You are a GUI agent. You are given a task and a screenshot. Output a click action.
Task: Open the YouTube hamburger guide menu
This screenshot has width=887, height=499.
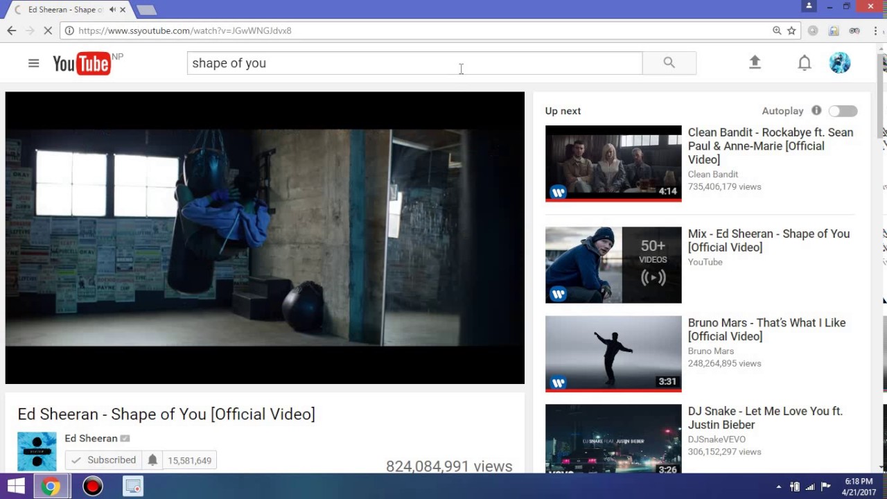[33, 63]
